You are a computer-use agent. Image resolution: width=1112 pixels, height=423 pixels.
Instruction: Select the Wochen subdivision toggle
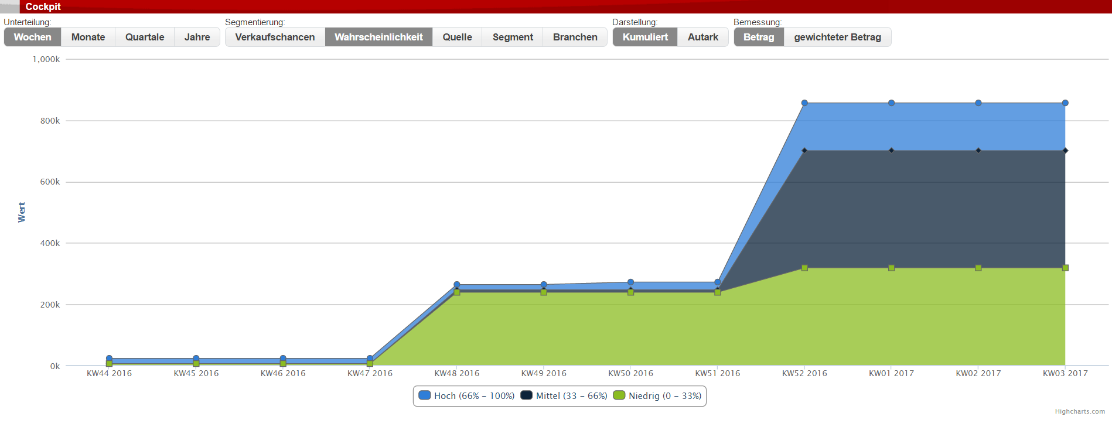[x=33, y=37]
